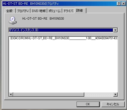The height and width of the screenshot is (110, 127).
Task: Click the HL-DT-ST BD-RE BH10NS30 device name label
Action: [43, 19]
